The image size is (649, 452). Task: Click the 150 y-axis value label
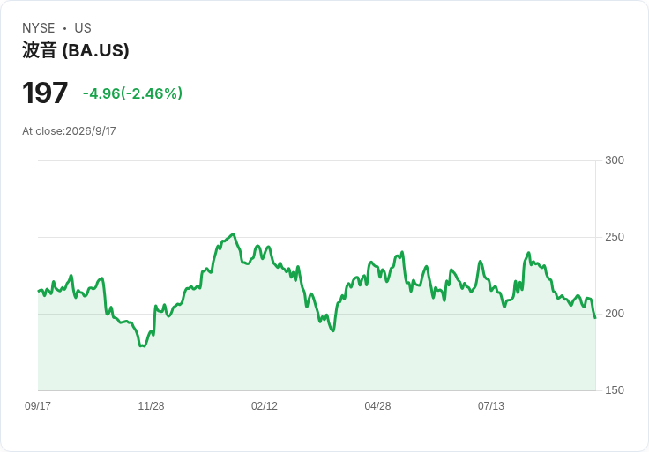click(x=615, y=390)
